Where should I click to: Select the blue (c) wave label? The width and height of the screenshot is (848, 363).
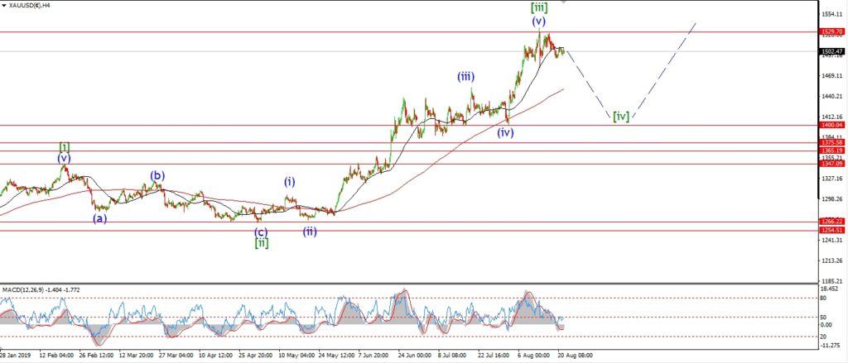(261, 232)
